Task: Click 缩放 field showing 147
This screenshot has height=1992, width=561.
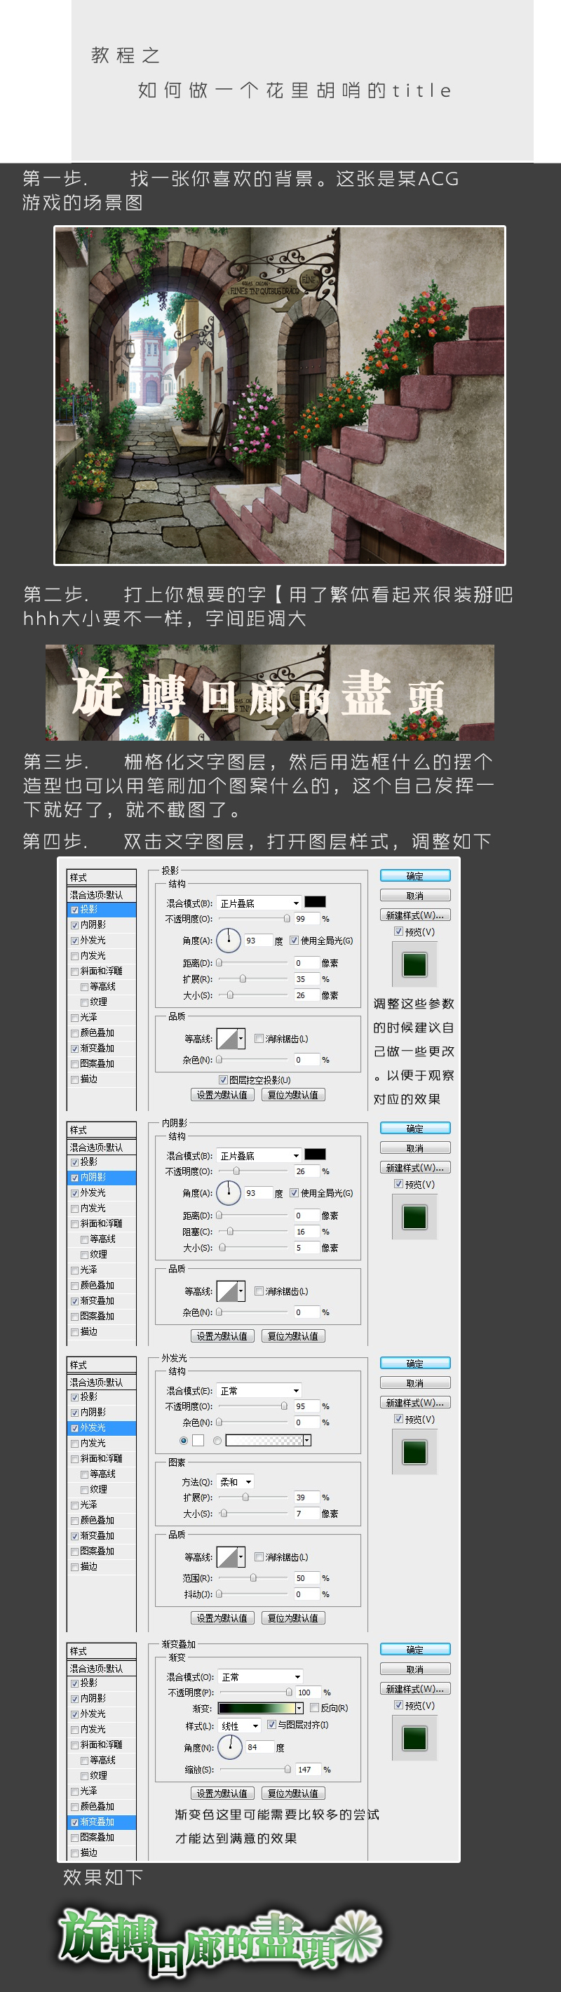Action: (308, 1769)
